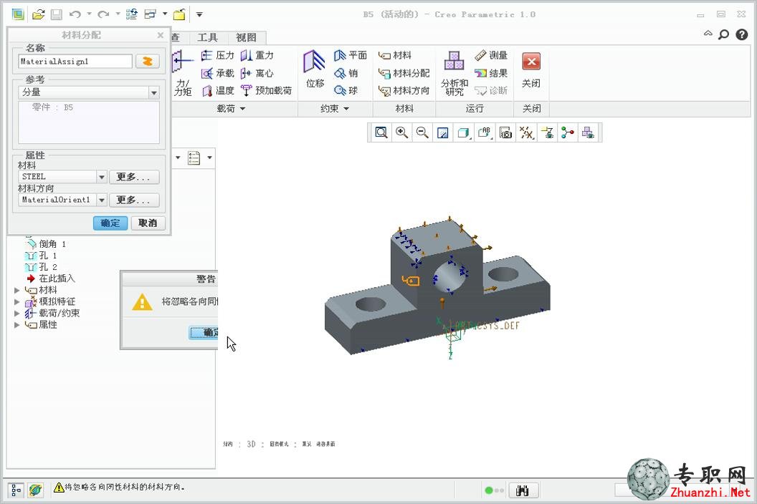Collapse the ribbon with the up chevron
Image resolution: width=757 pixels, height=504 pixels.
[x=708, y=34]
